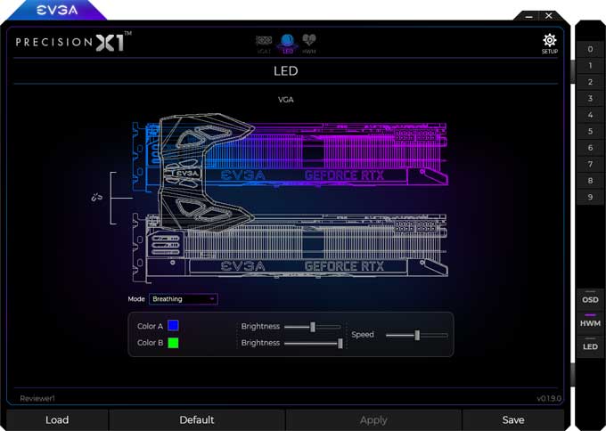Click the Precision X1 logo
Screen dimensions: 606x431
tap(73, 42)
